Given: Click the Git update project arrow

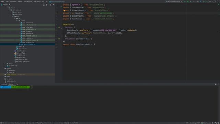Looking at the screenshot, I should (201, 1).
